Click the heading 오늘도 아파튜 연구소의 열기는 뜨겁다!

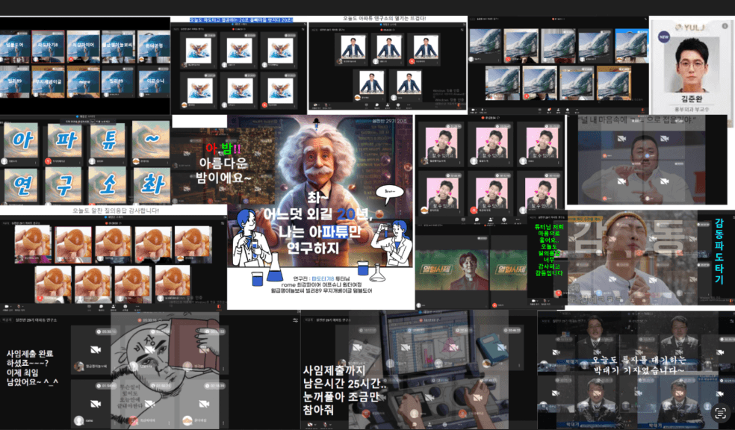pos(384,18)
